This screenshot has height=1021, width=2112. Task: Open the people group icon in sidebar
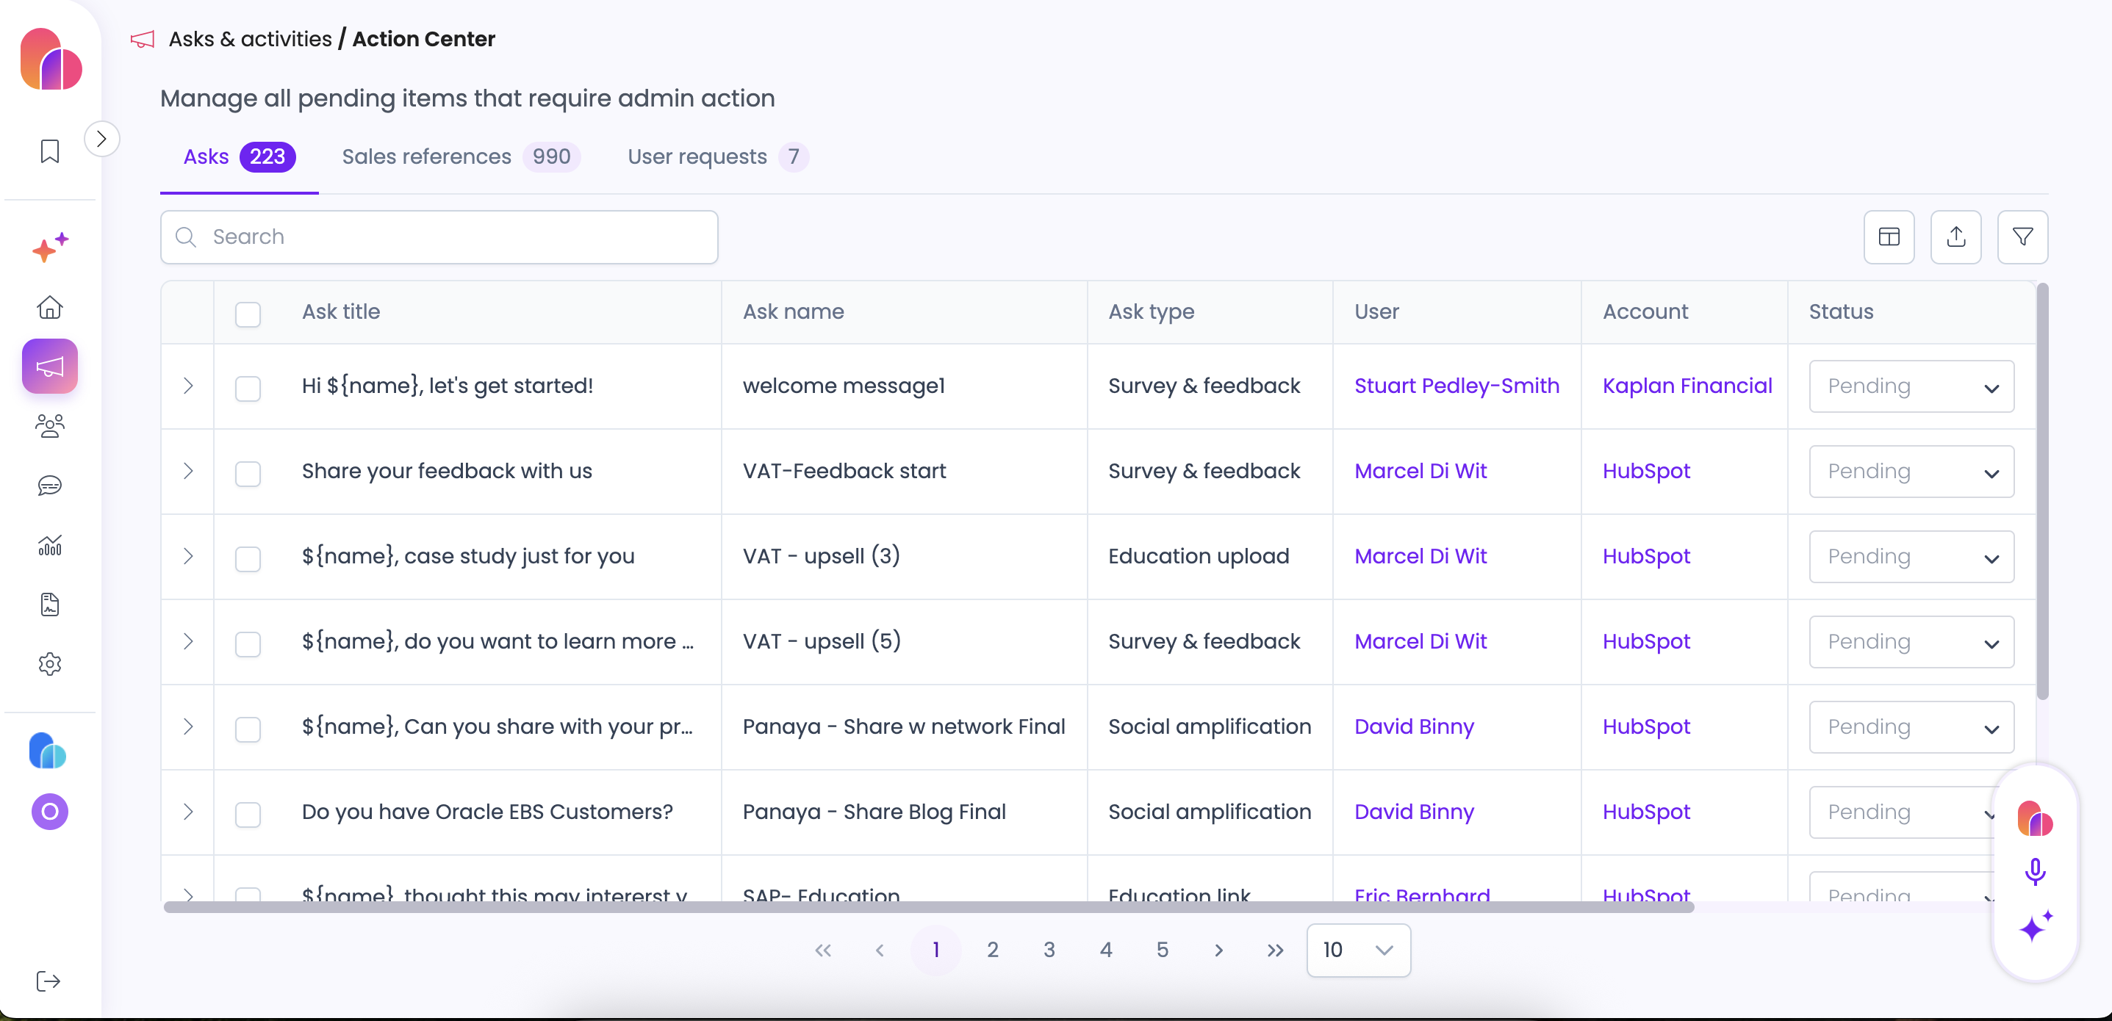[x=50, y=426]
